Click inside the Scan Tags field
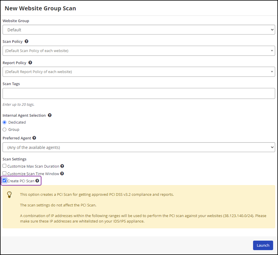This screenshot has height=255, width=278. tap(139, 93)
